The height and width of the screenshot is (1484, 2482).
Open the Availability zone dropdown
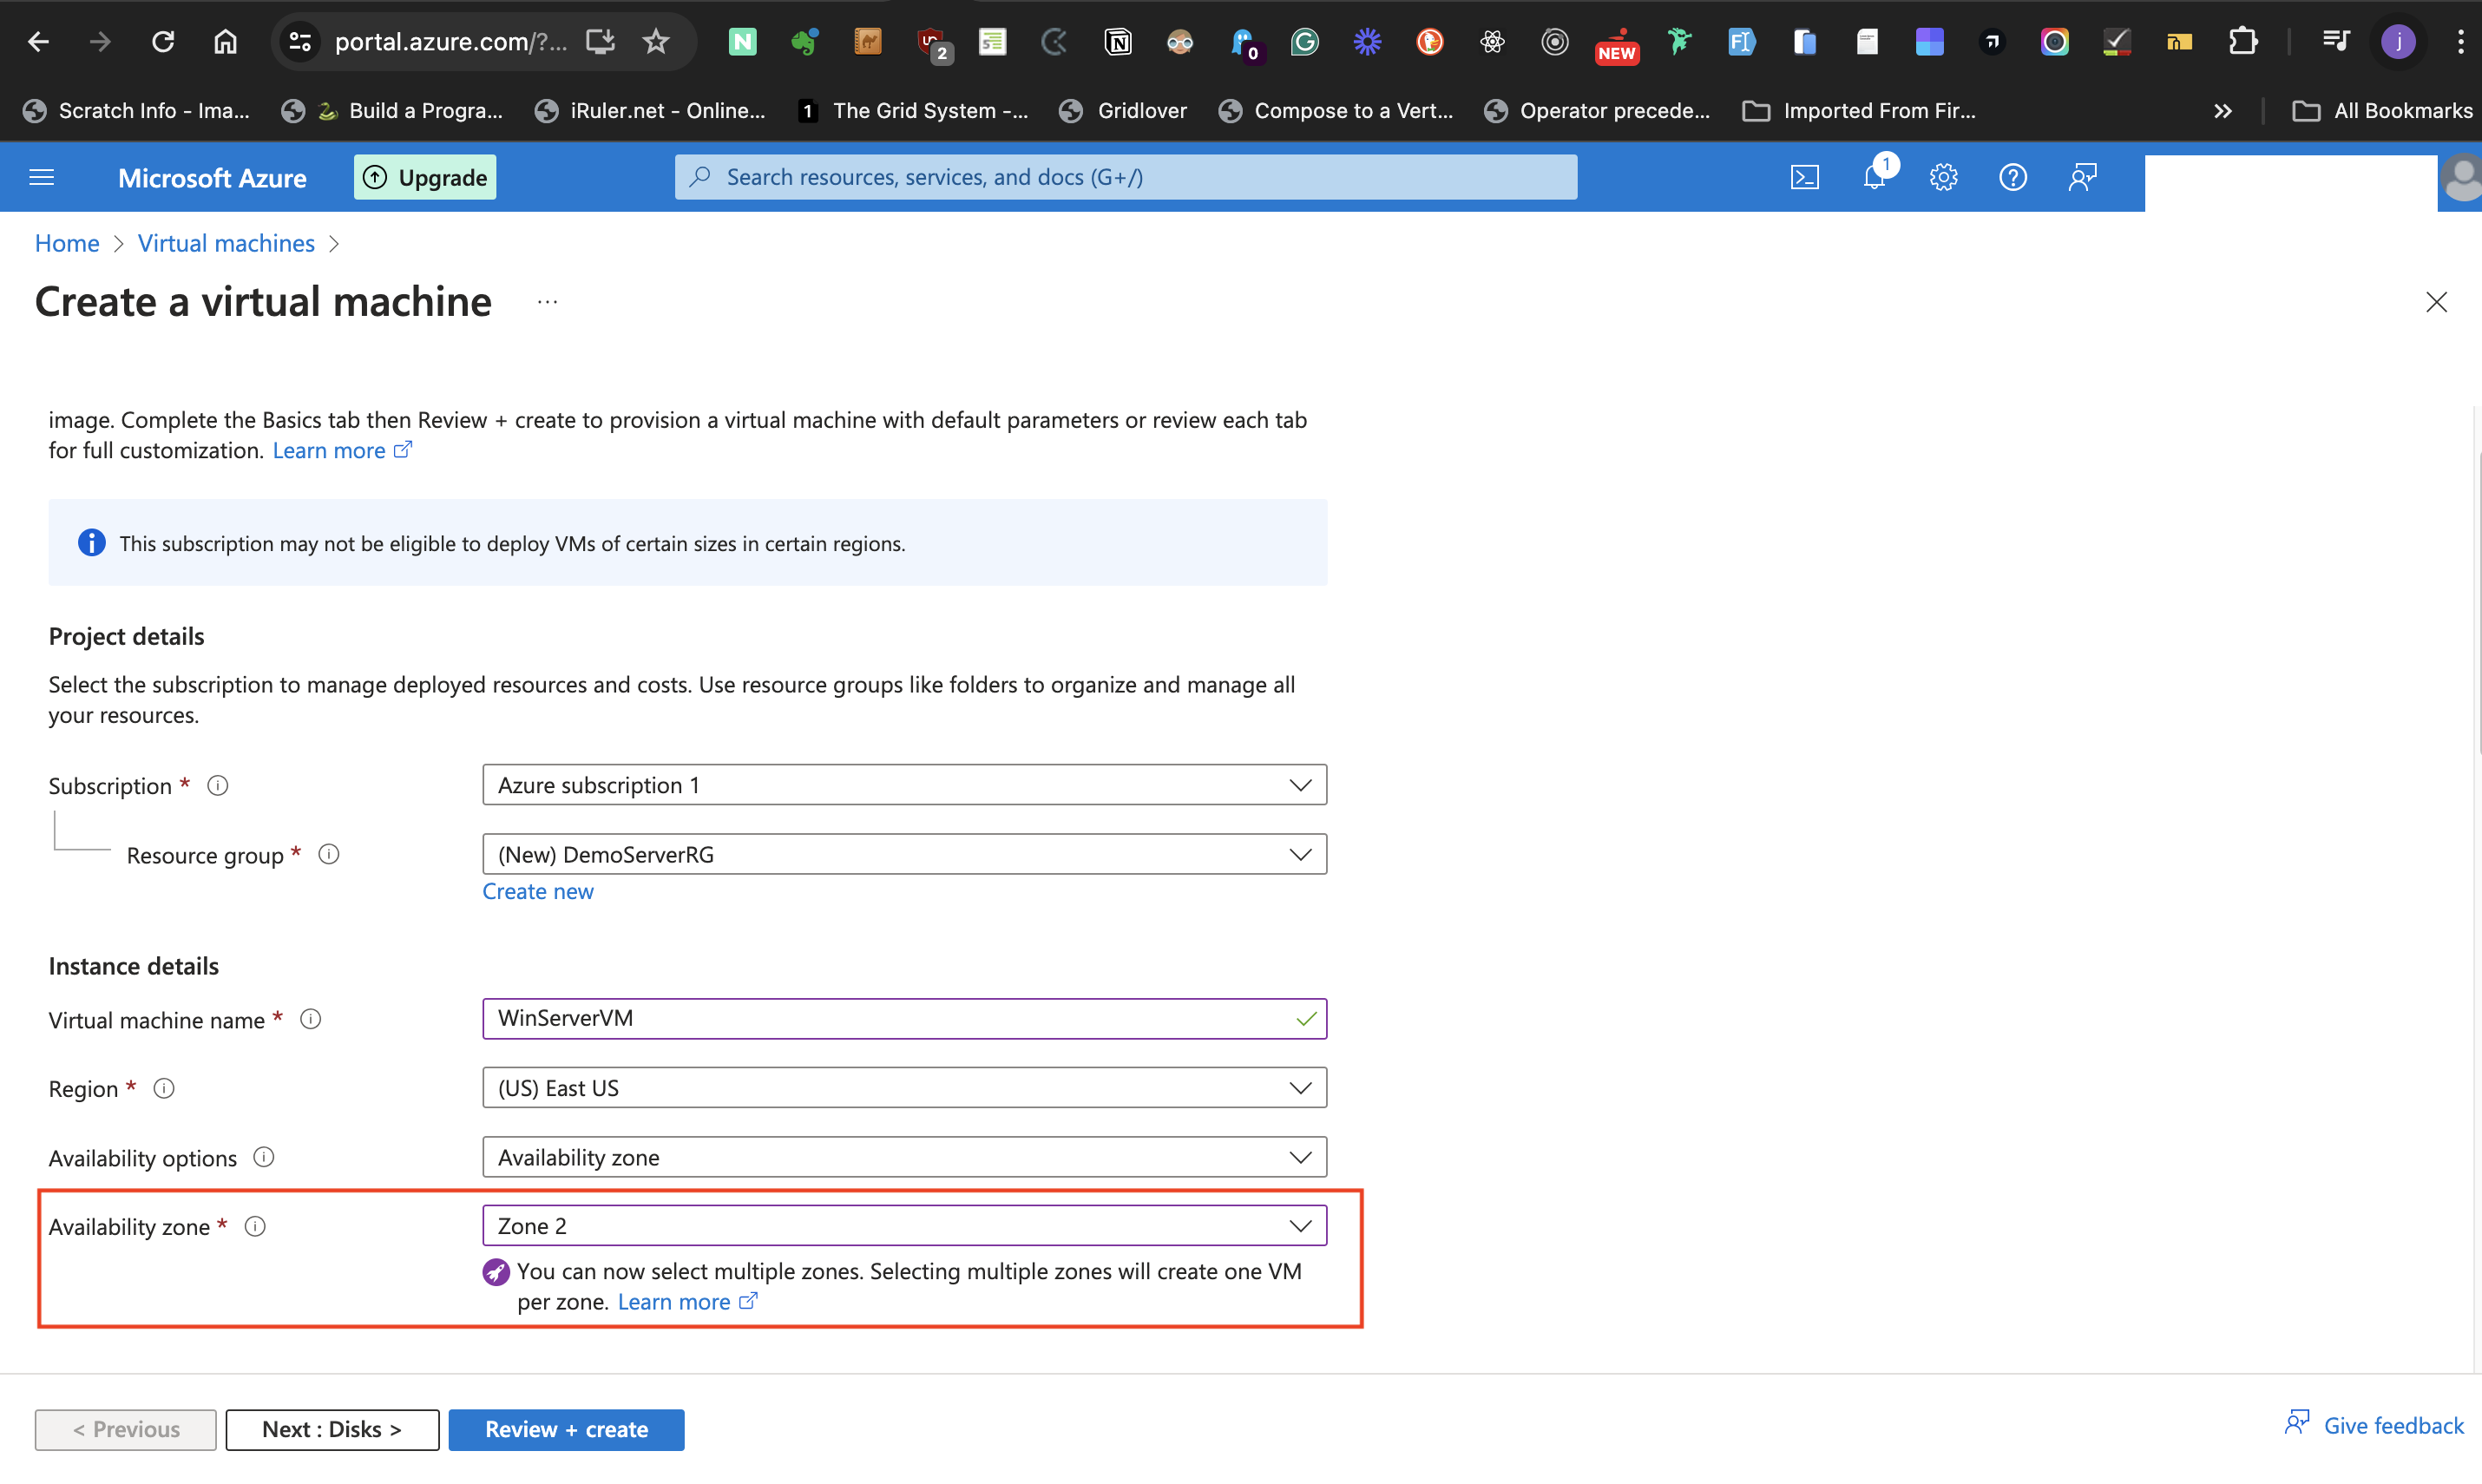point(904,1226)
